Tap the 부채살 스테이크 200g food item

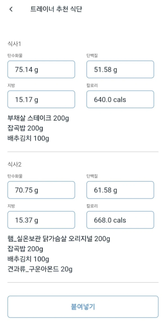point(38,118)
